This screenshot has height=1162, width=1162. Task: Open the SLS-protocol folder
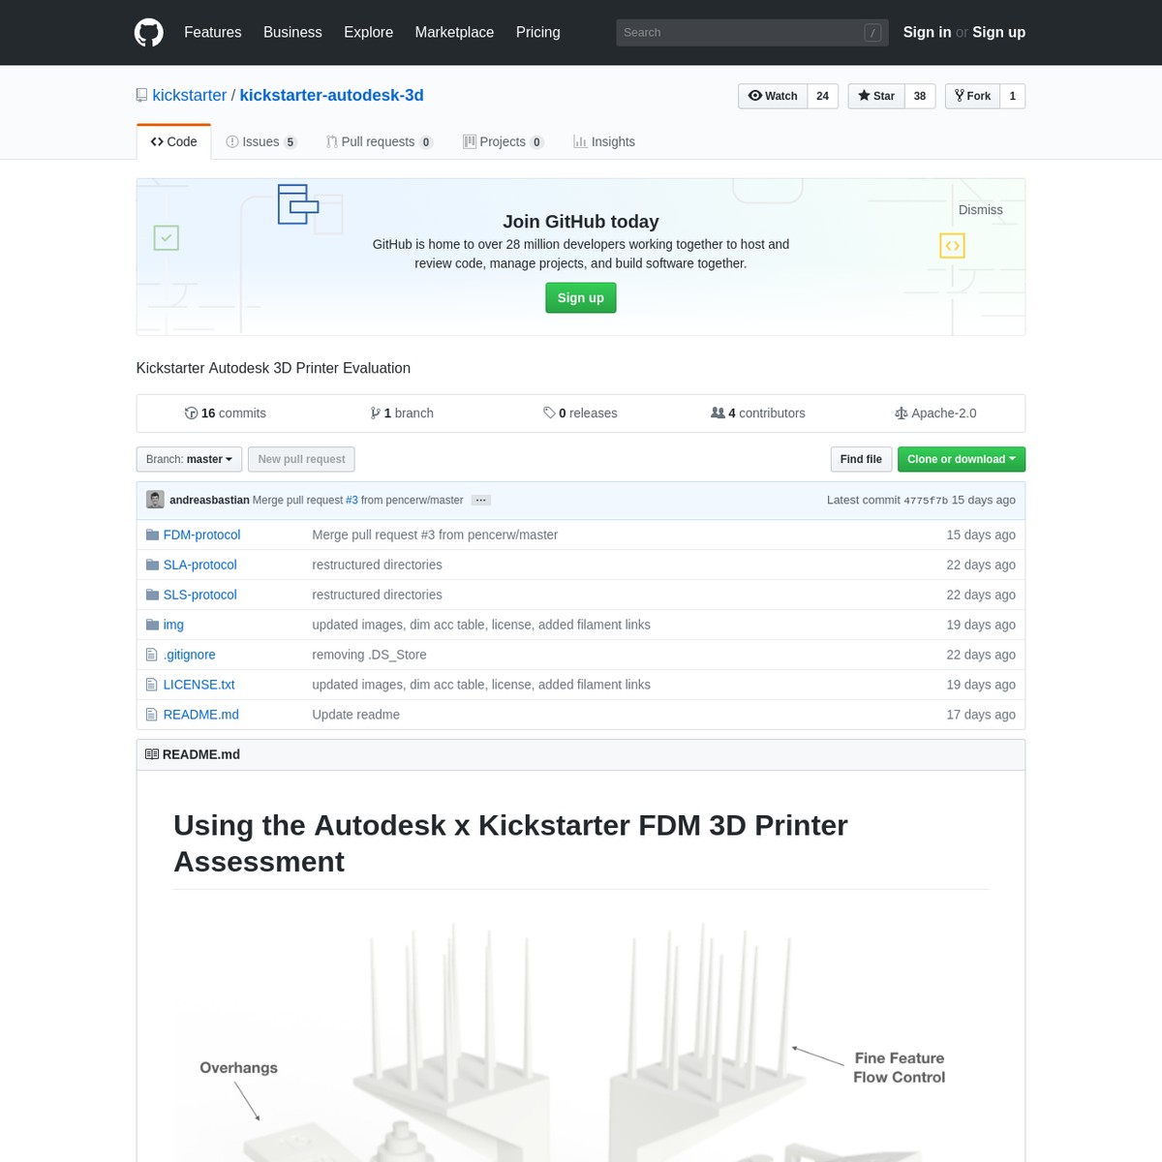(200, 595)
